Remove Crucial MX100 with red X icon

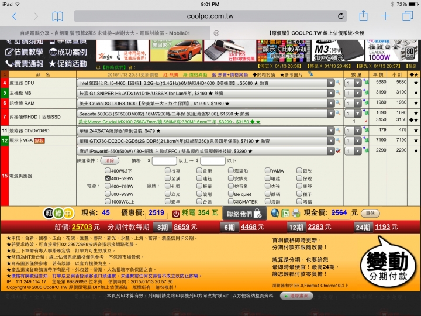(365, 122)
